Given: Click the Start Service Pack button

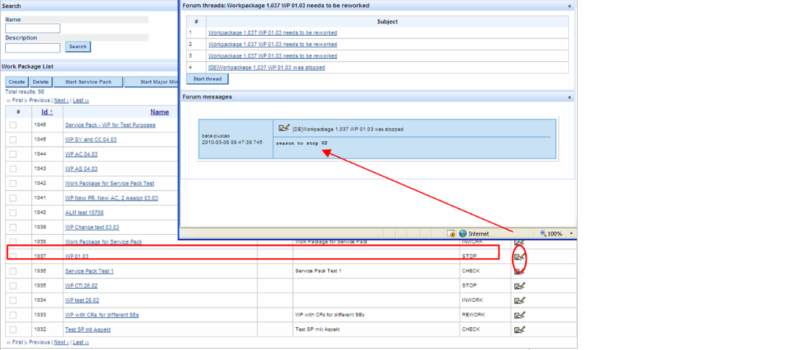Looking at the screenshot, I should 88,82.
